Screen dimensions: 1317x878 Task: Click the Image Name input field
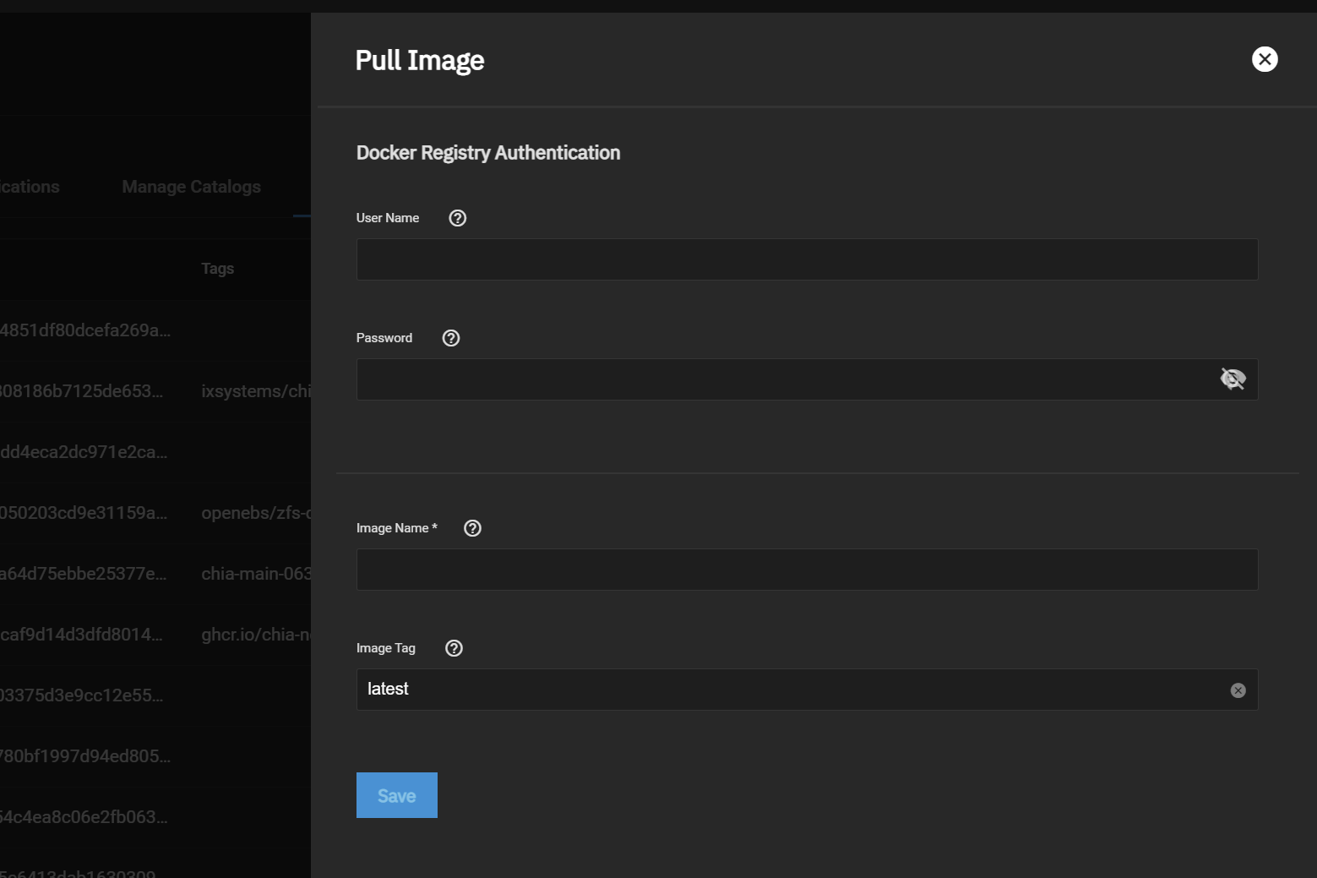807,570
